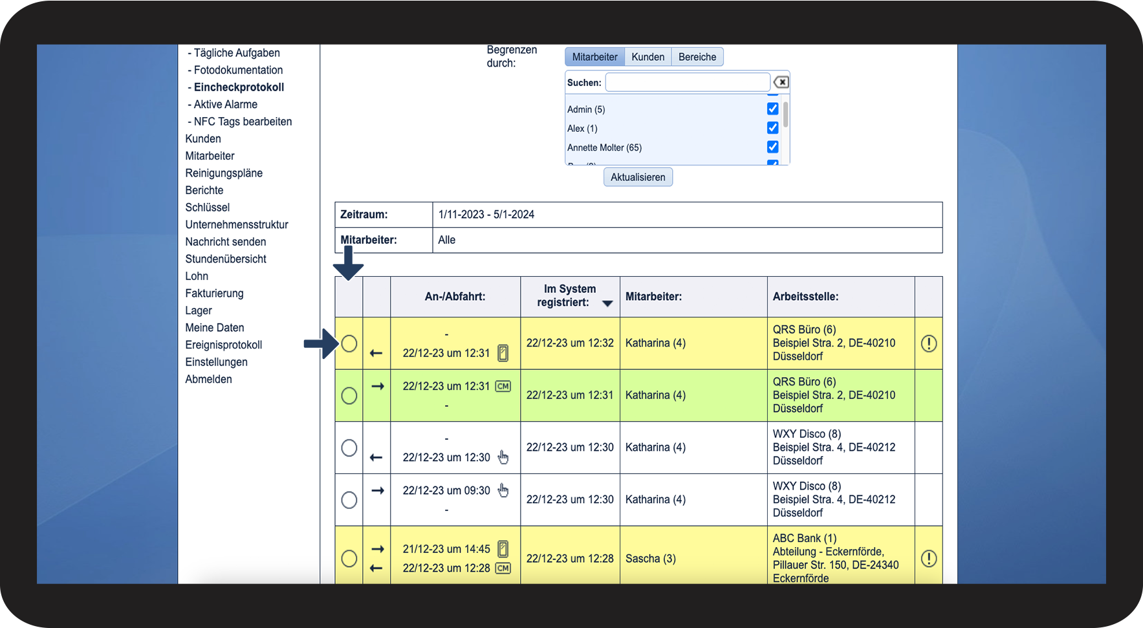This screenshot has height=628, width=1143.
Task: Click hand icon beside 22/12-23 um 12:30
Action: (503, 457)
